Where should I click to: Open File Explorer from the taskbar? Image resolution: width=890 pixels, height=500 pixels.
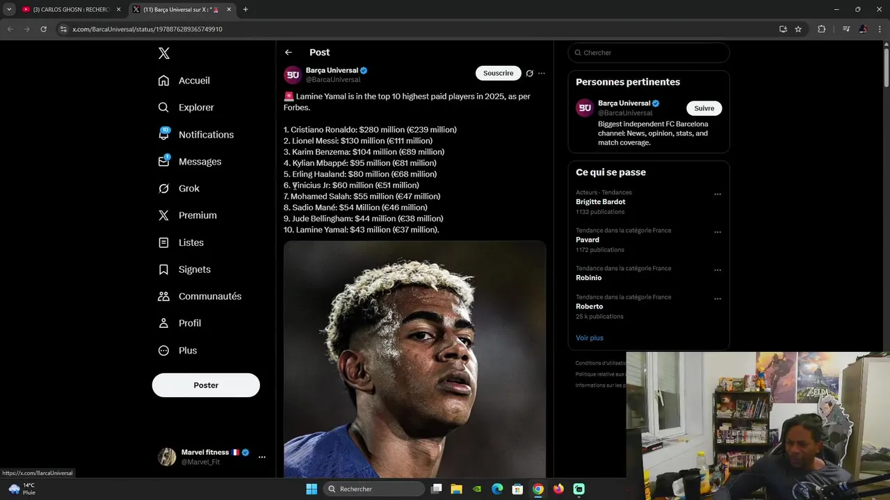coord(457,489)
